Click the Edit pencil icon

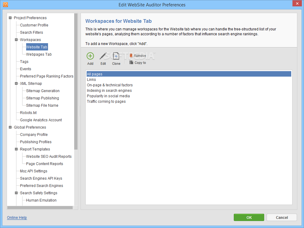click(103, 56)
